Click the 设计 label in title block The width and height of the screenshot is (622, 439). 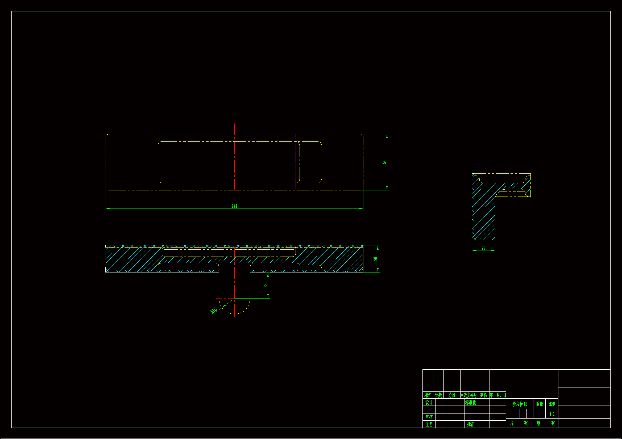[x=429, y=403]
